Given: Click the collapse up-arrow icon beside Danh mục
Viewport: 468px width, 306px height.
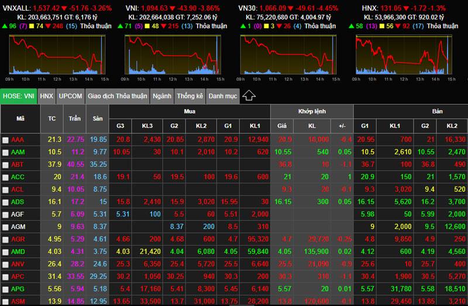Looking at the screenshot, I should click(249, 96).
